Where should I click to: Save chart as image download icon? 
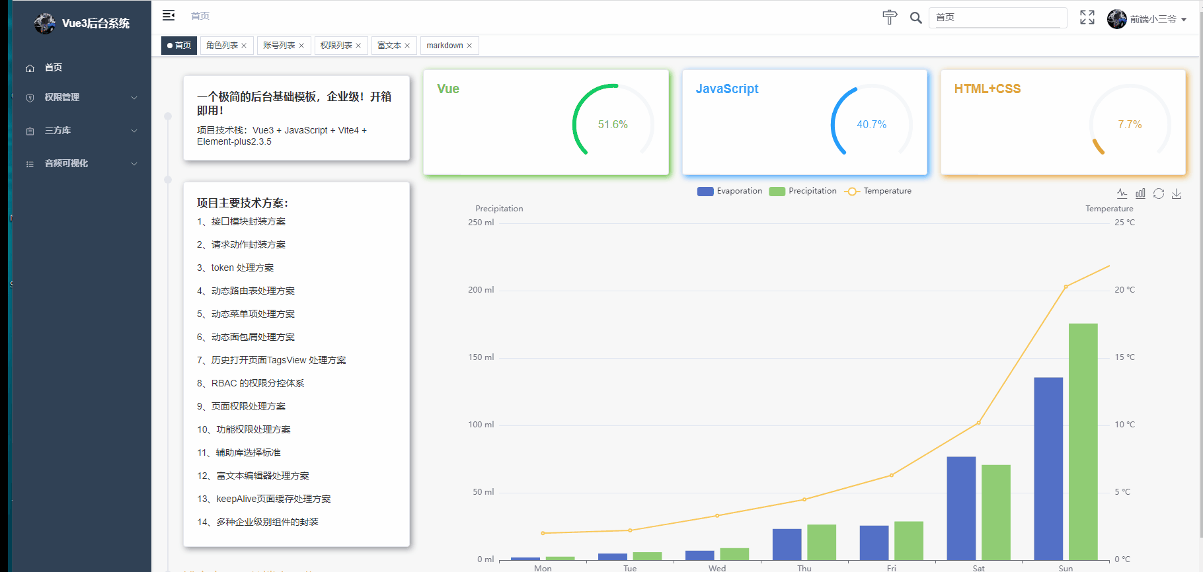click(1177, 194)
